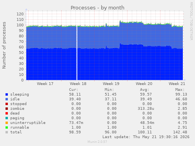Click the 'Processes - by month' title
The width and height of the screenshot is (195, 146).
point(97,8)
